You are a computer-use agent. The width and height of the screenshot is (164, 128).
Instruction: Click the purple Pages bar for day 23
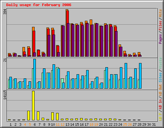(116, 44)
